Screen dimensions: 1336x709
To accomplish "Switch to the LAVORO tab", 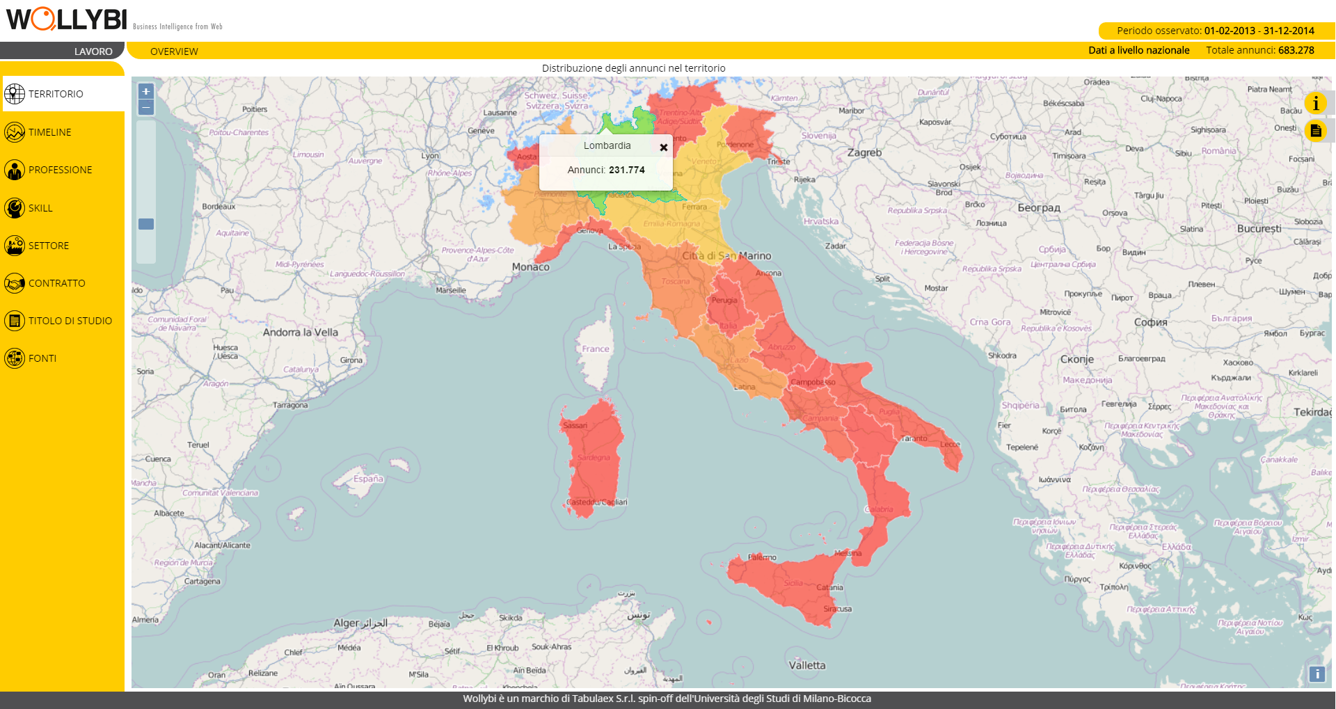I will point(93,51).
